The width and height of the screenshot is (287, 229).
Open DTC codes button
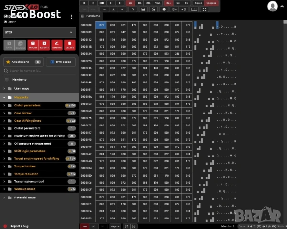[x=61, y=62]
